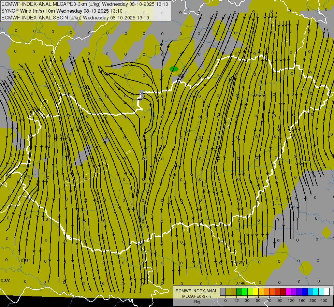Click the bright cyan legend swatch
The height and width of the screenshot is (307, 334).
(x=316, y=292)
